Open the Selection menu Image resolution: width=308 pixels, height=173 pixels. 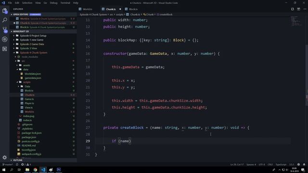[x=27, y=3]
